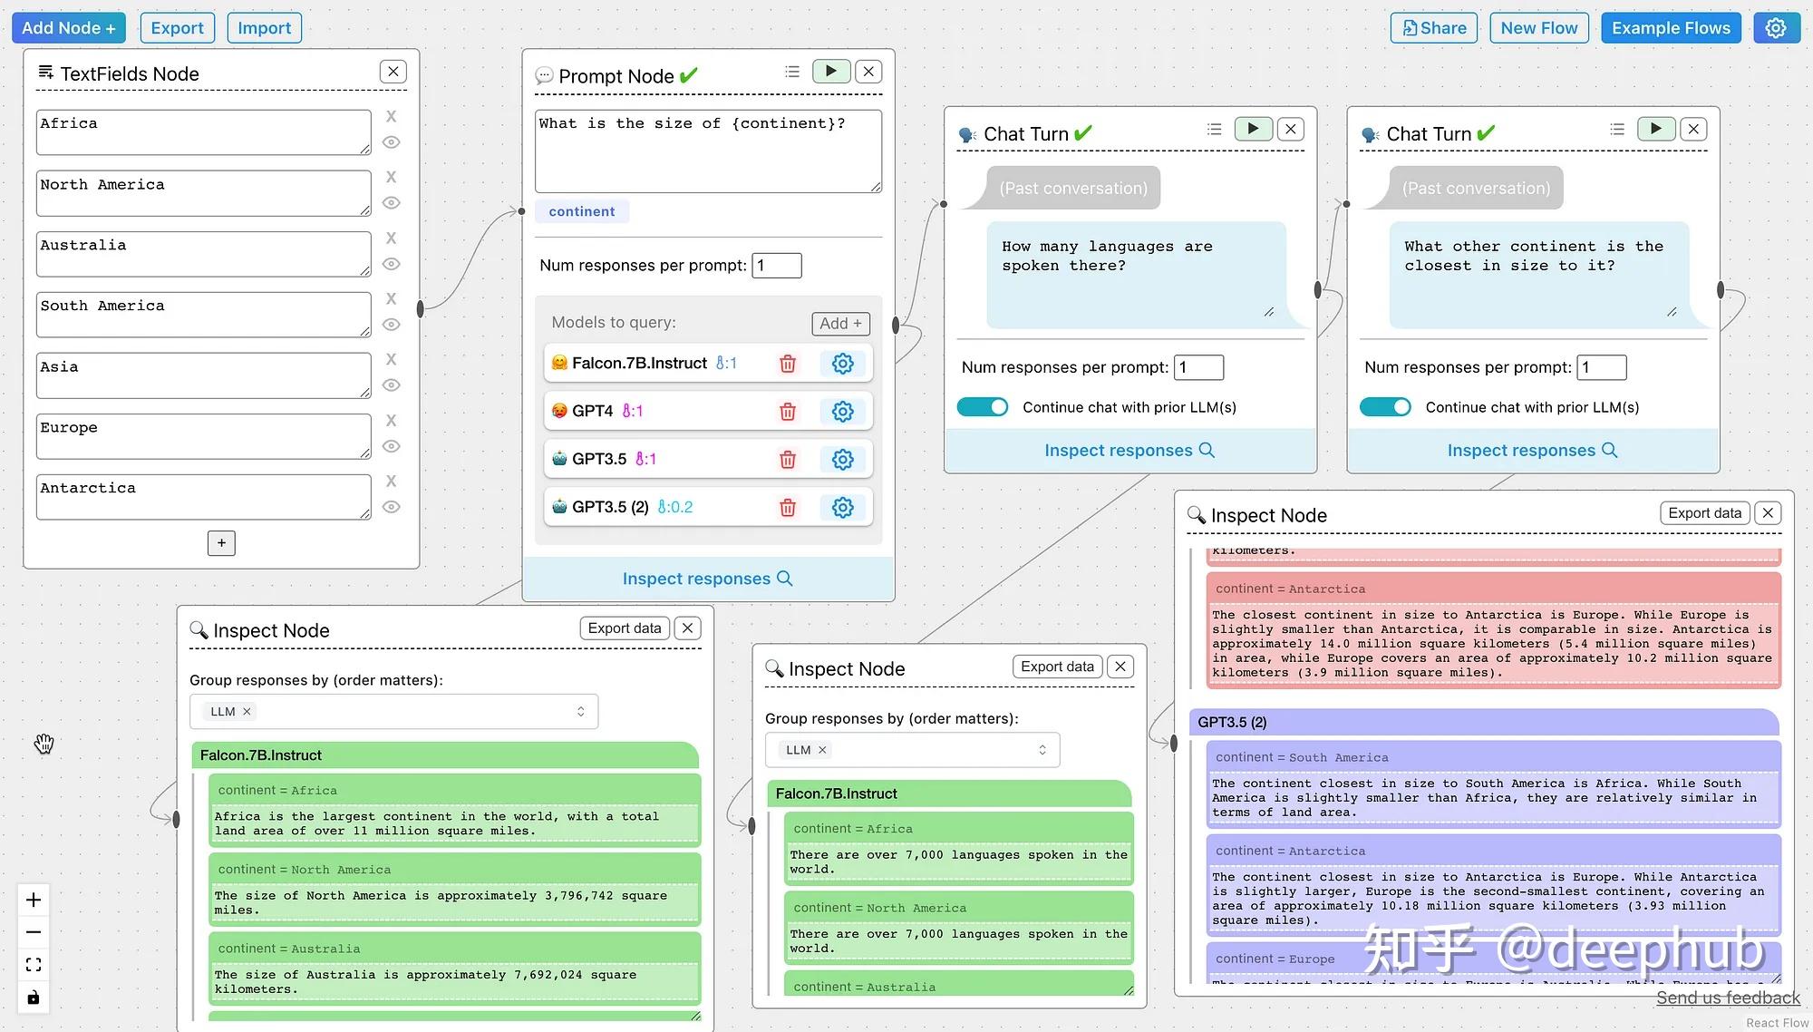Open the Example Flows menu

(x=1671, y=28)
